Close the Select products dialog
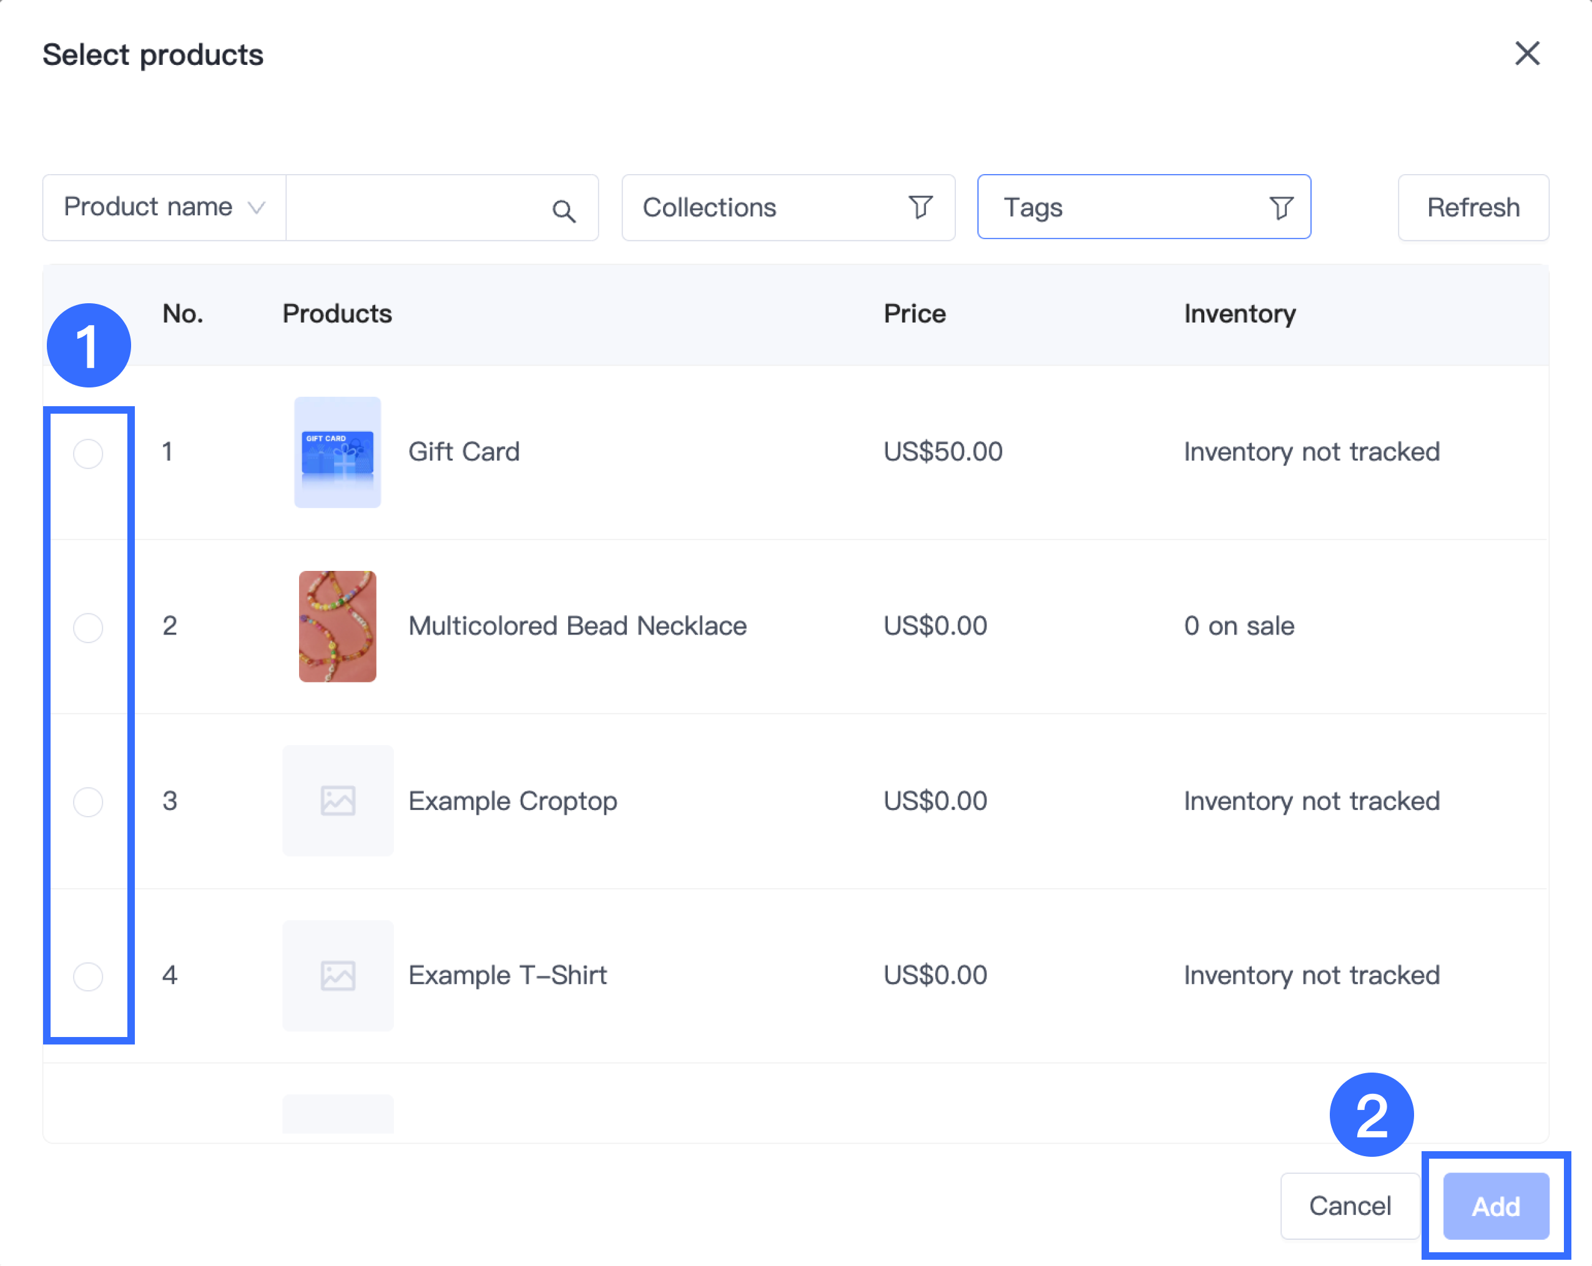1592x1266 pixels. tap(1527, 54)
